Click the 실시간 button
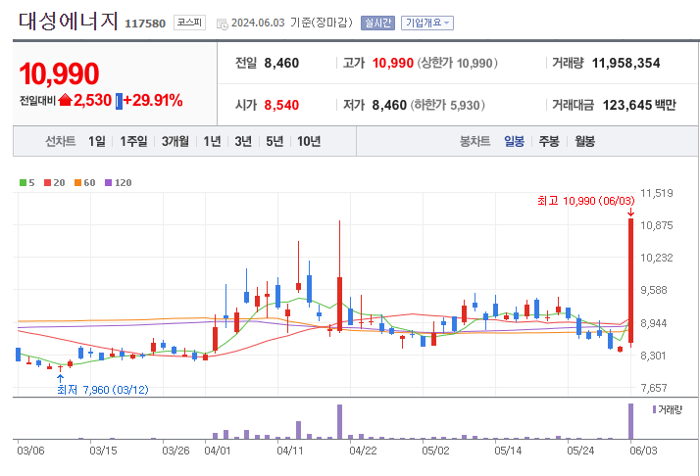The width and height of the screenshot is (700, 476). pos(377,23)
